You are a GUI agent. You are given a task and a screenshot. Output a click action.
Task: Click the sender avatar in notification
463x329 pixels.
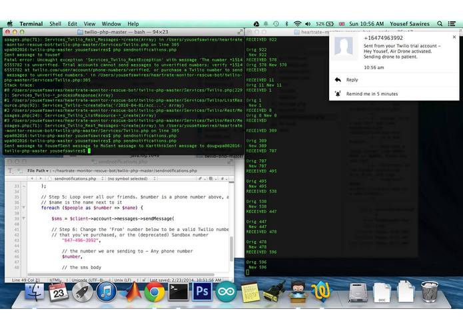point(344,47)
